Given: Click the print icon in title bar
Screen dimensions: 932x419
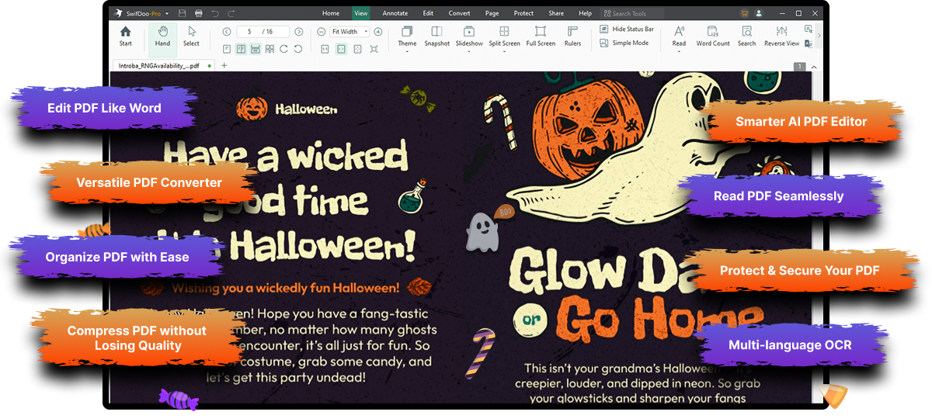Looking at the screenshot, I should 199,13.
